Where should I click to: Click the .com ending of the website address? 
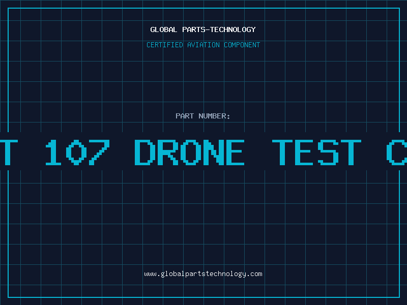click(x=254, y=274)
